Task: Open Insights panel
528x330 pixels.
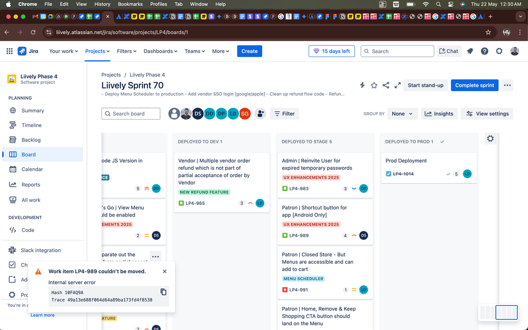Action: click(x=439, y=114)
